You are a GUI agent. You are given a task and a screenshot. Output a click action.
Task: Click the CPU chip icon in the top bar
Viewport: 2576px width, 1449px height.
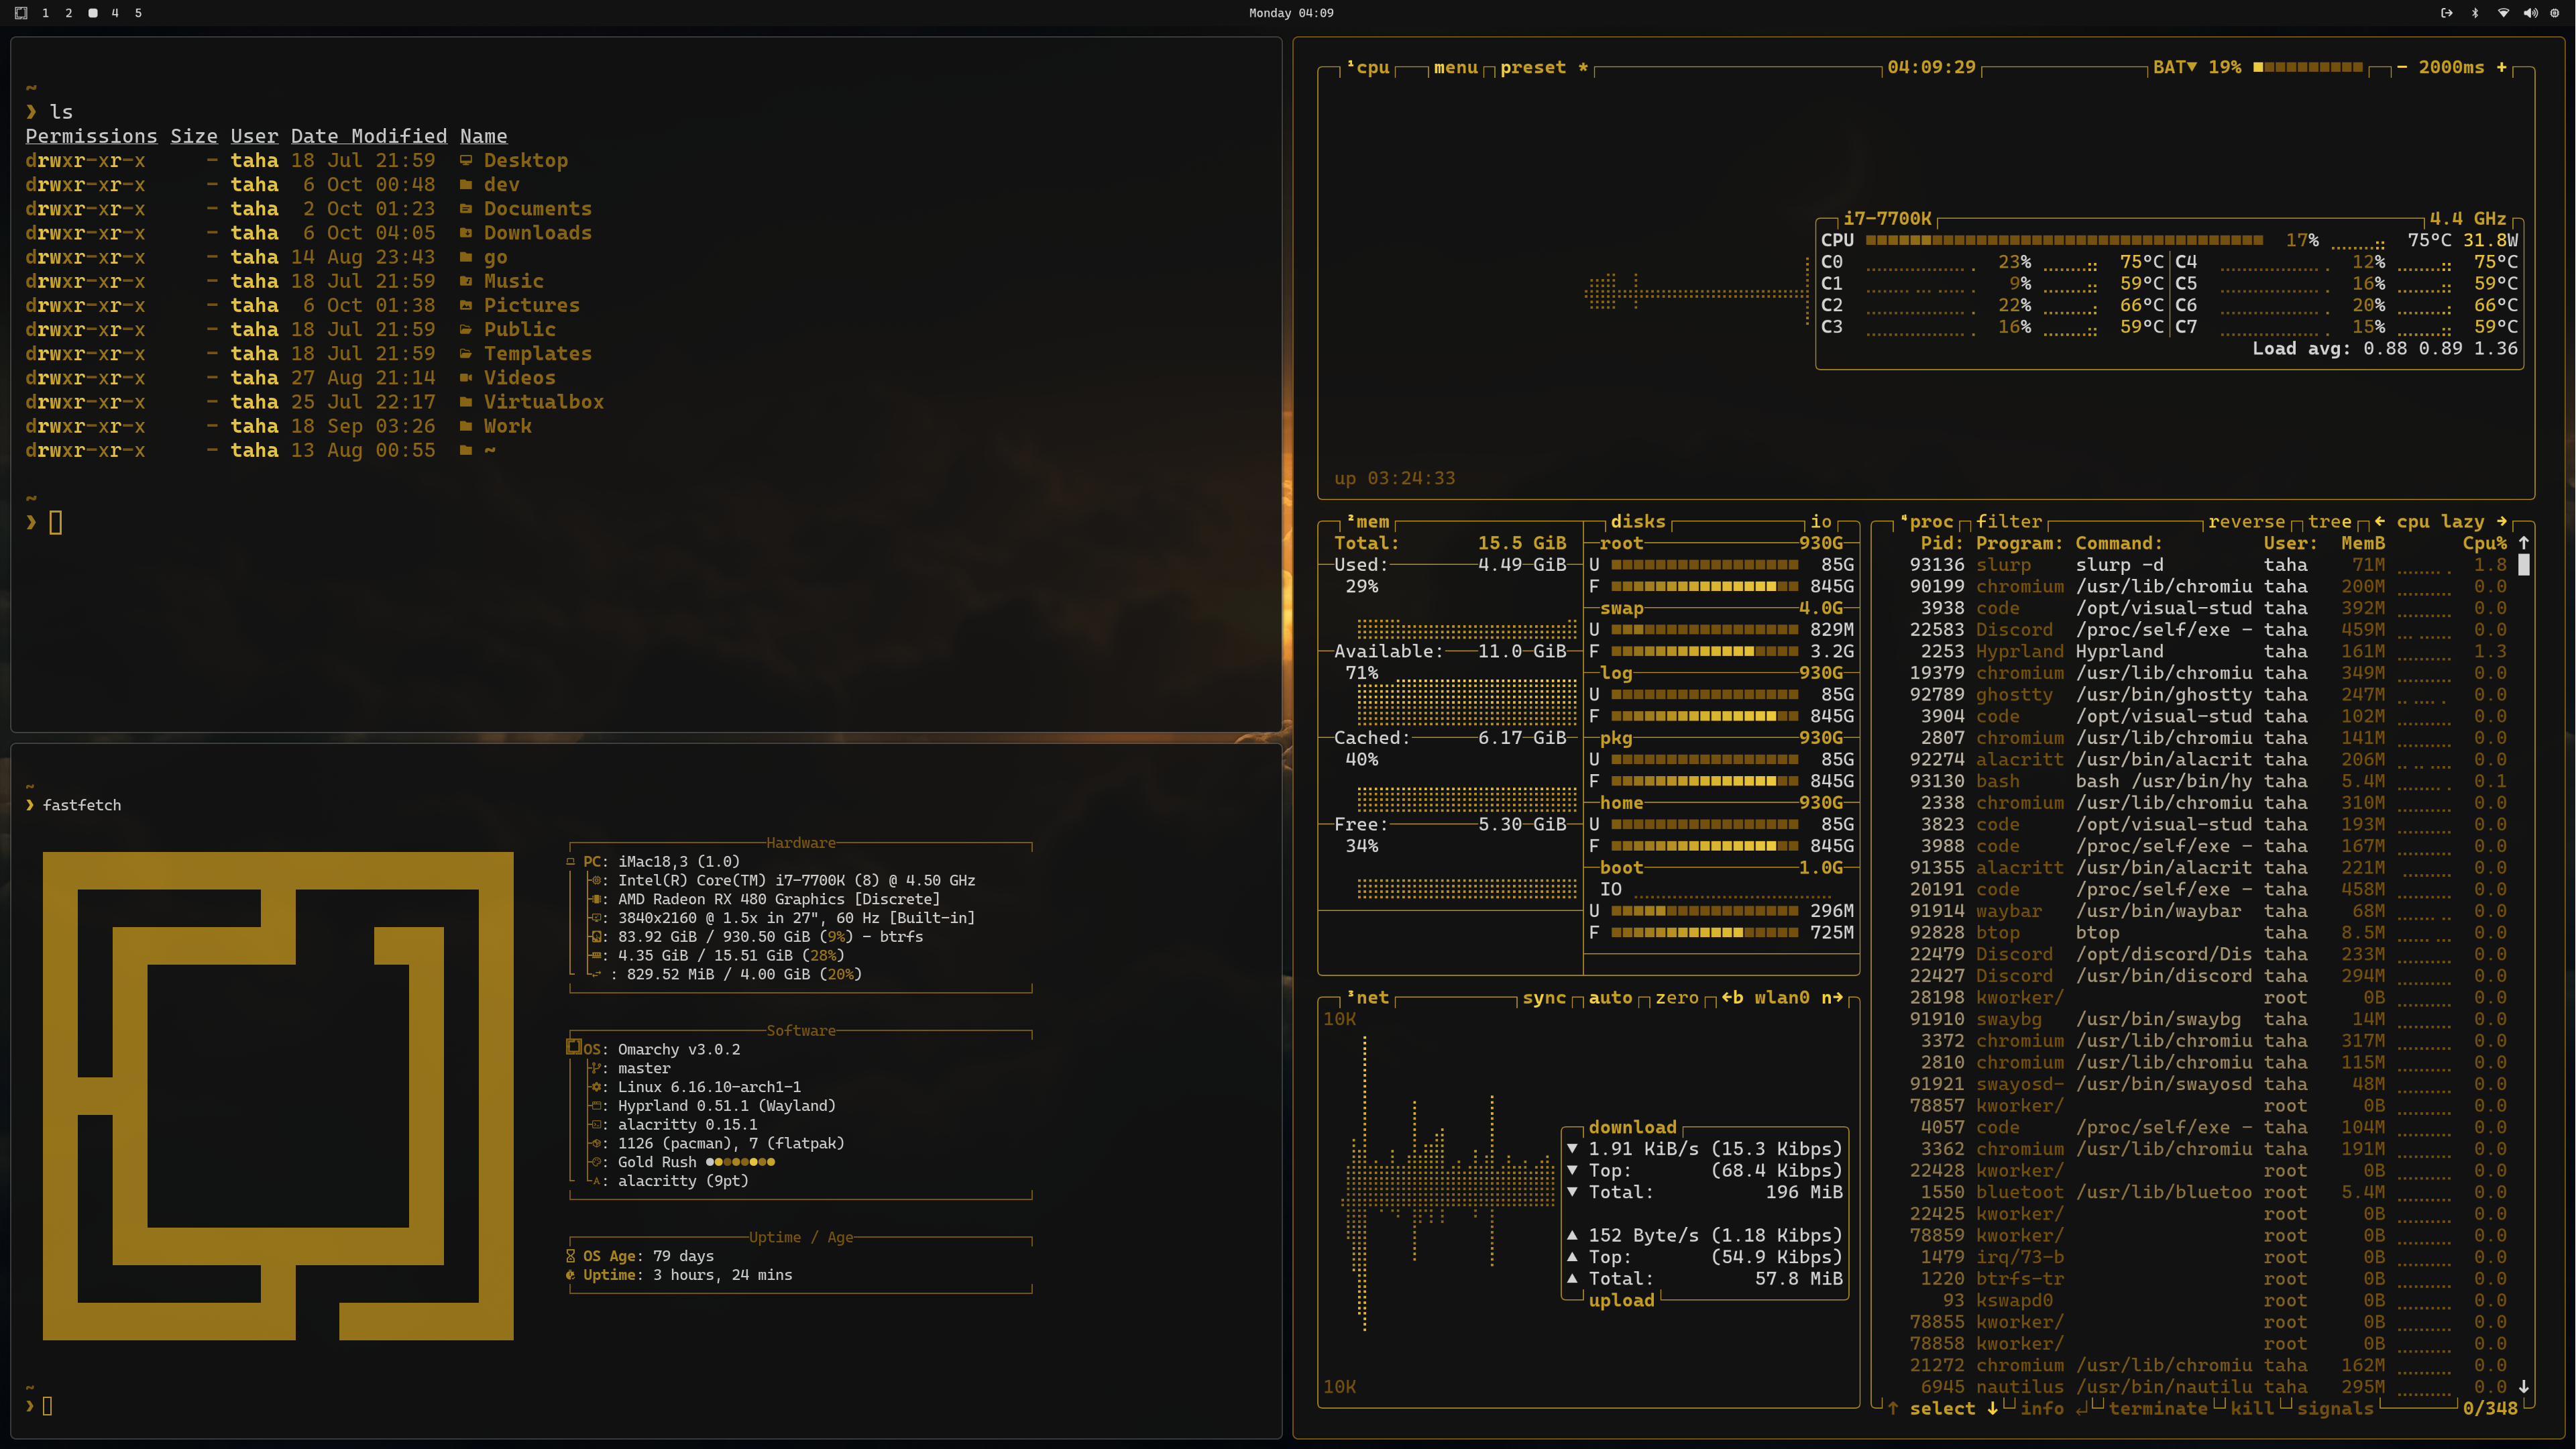point(2555,13)
